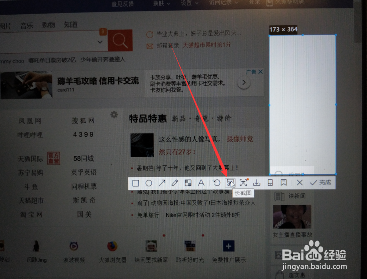Click the bookmark-shaped toolbar icon
The height and width of the screenshot is (279, 367).
(x=284, y=183)
